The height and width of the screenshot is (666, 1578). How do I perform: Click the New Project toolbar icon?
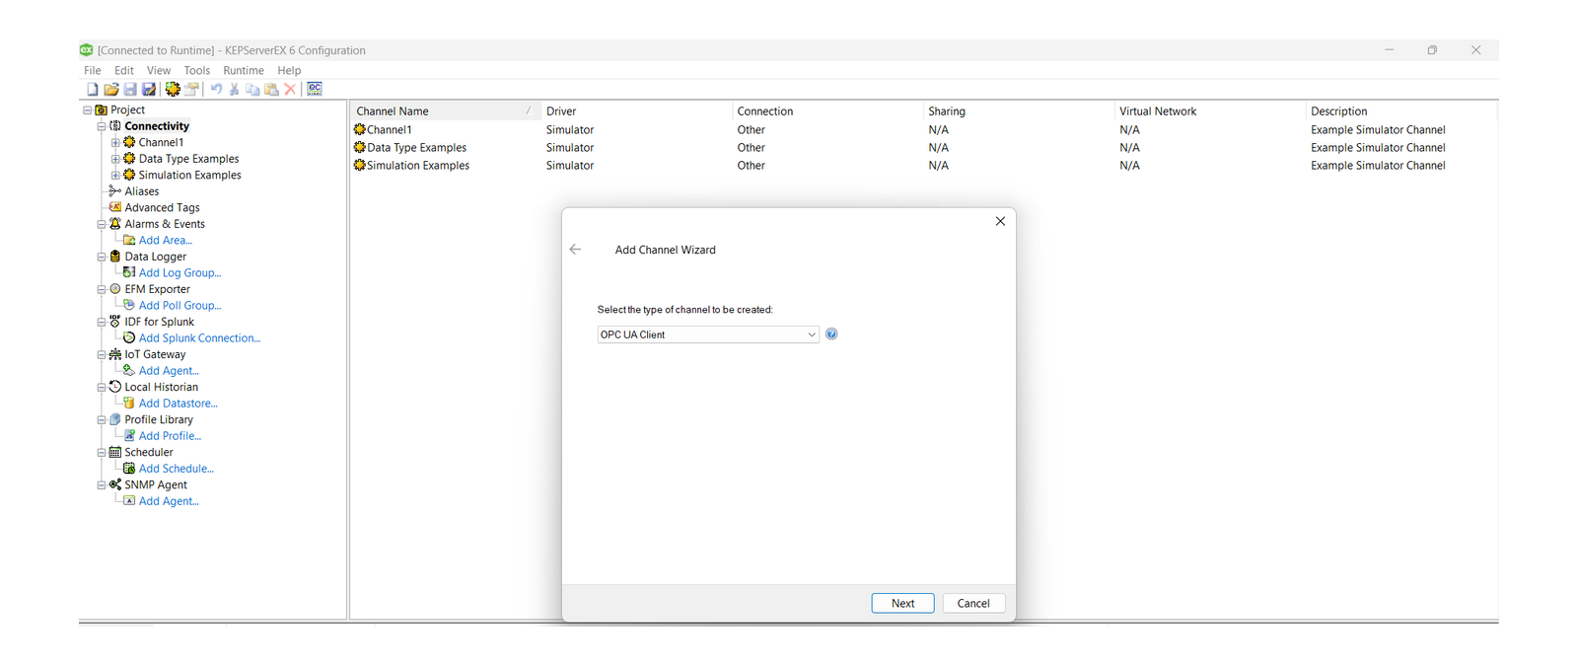click(x=92, y=89)
